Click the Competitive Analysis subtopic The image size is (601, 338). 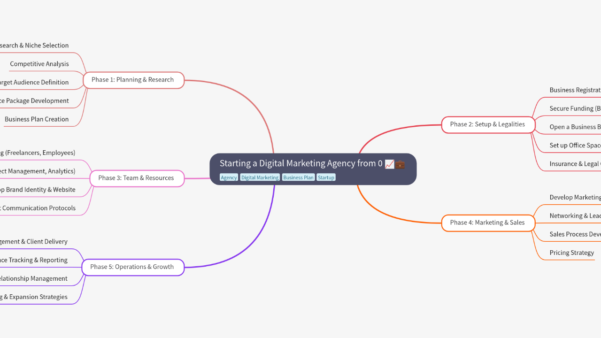pos(39,64)
